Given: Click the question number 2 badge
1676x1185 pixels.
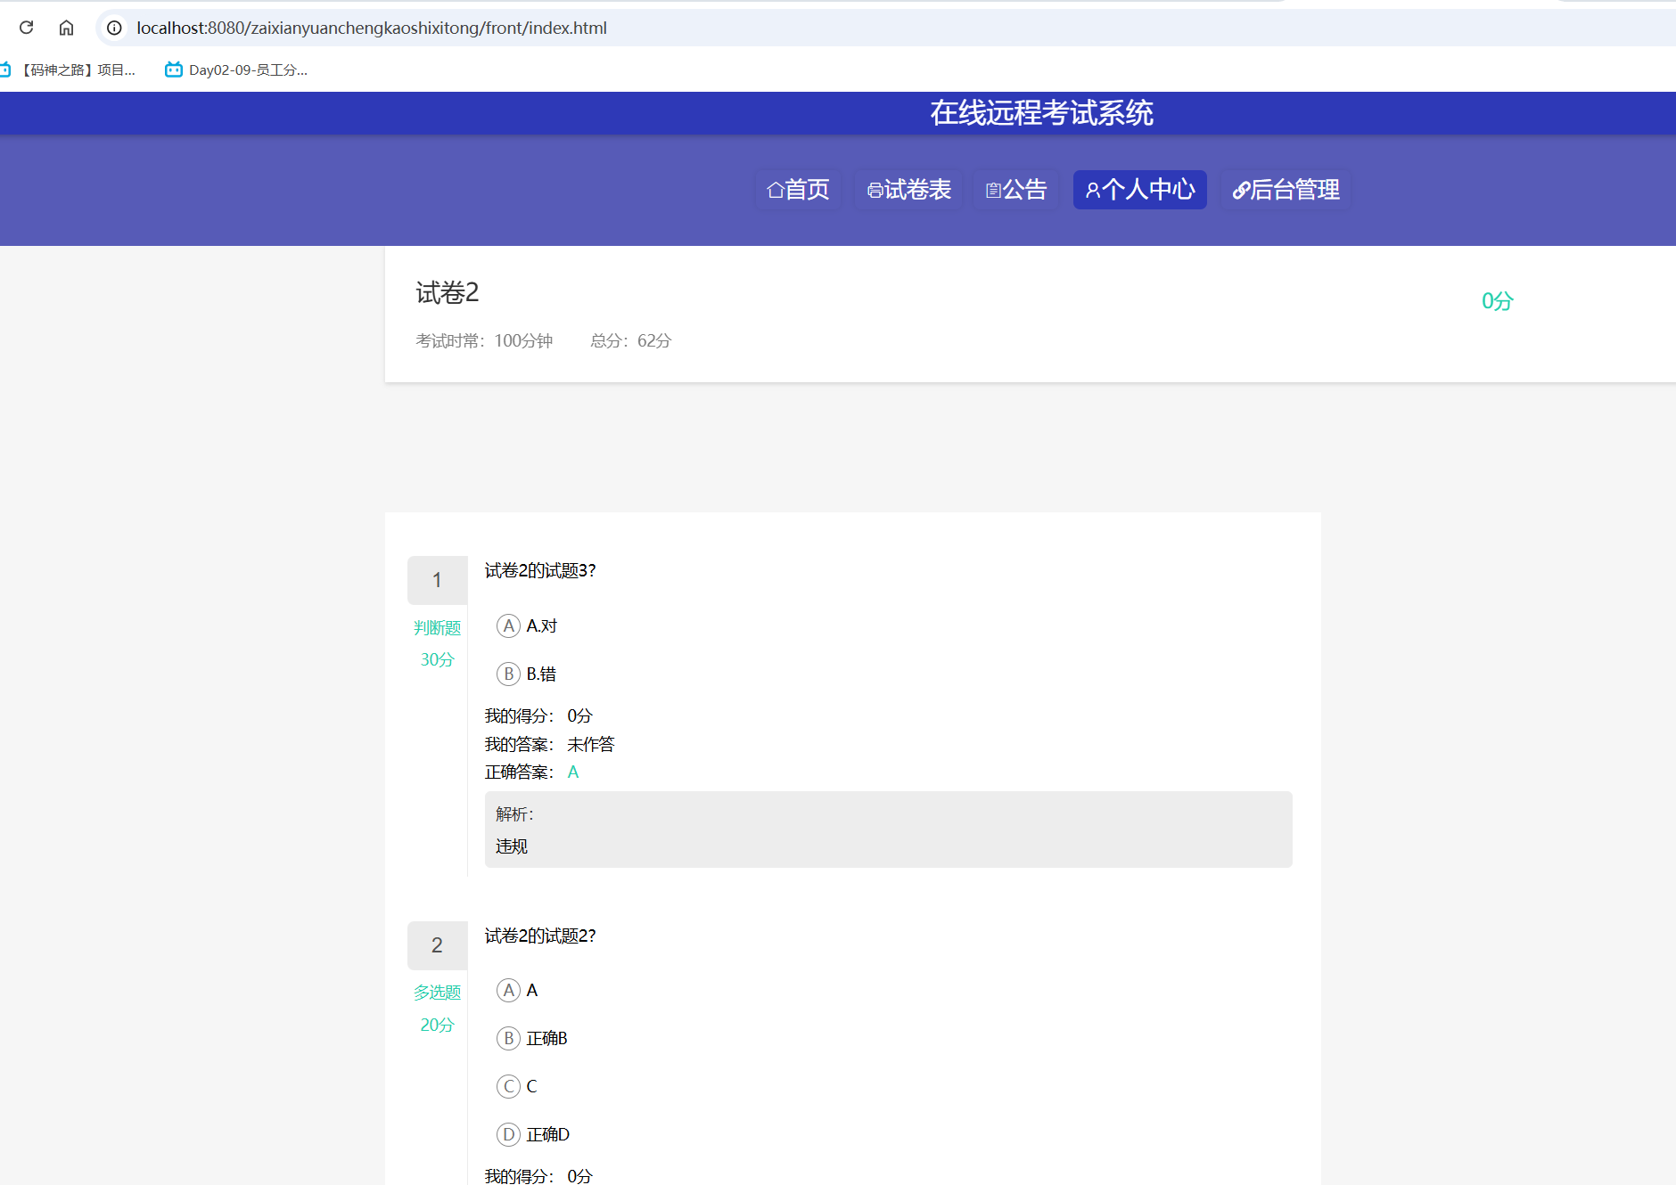Looking at the screenshot, I should [x=437, y=945].
